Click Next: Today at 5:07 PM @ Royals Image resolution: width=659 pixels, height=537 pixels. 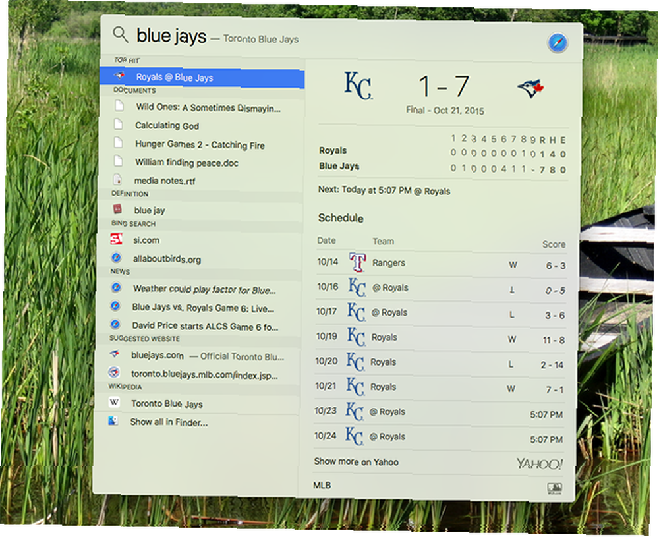pos(384,190)
